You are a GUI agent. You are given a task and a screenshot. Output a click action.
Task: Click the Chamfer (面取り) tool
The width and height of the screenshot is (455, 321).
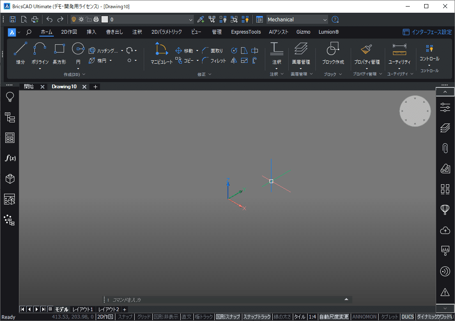[212, 51]
